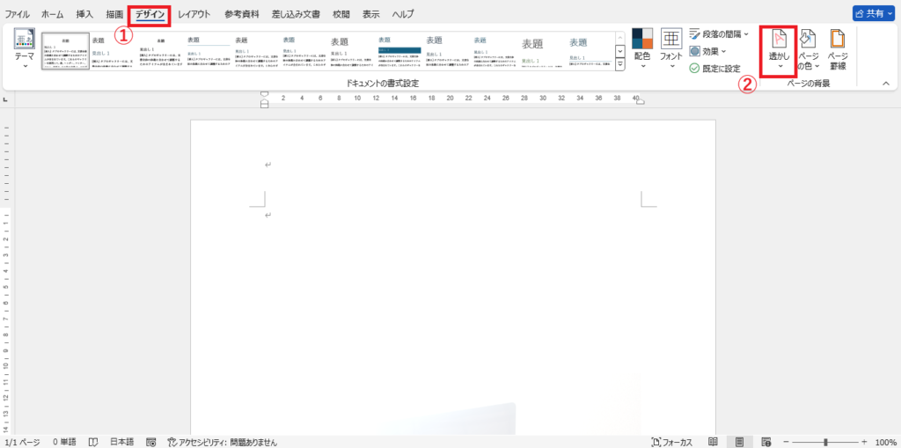Viewport: 901px width, 448px height.
Task: Open the 挿入 tab
Action: tap(84, 14)
